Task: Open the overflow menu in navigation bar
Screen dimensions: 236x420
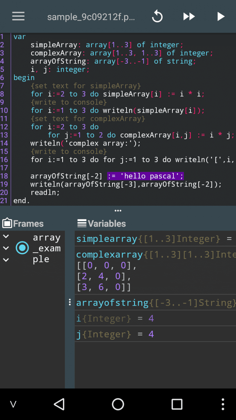Action: tap(223, 404)
